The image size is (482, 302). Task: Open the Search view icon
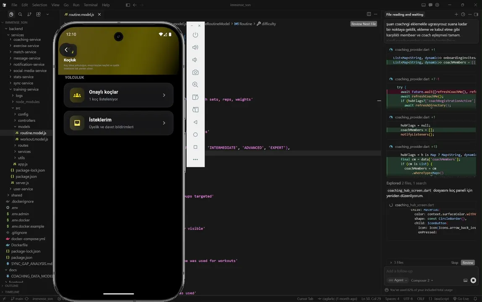click(x=20, y=14)
